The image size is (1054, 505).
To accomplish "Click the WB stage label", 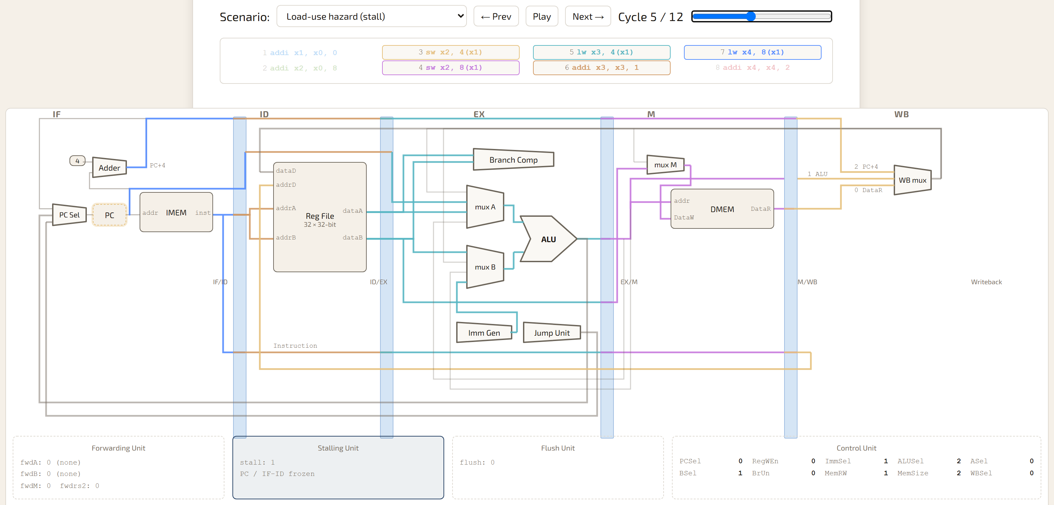I will coord(901,114).
